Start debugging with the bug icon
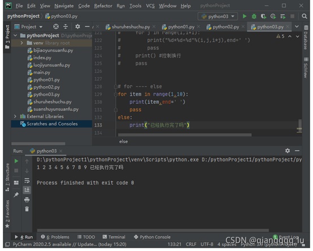 point(254,16)
